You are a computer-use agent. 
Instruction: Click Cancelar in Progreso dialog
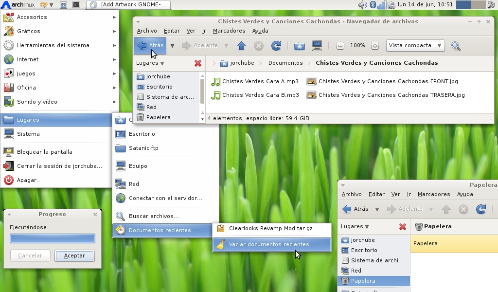coord(30,256)
